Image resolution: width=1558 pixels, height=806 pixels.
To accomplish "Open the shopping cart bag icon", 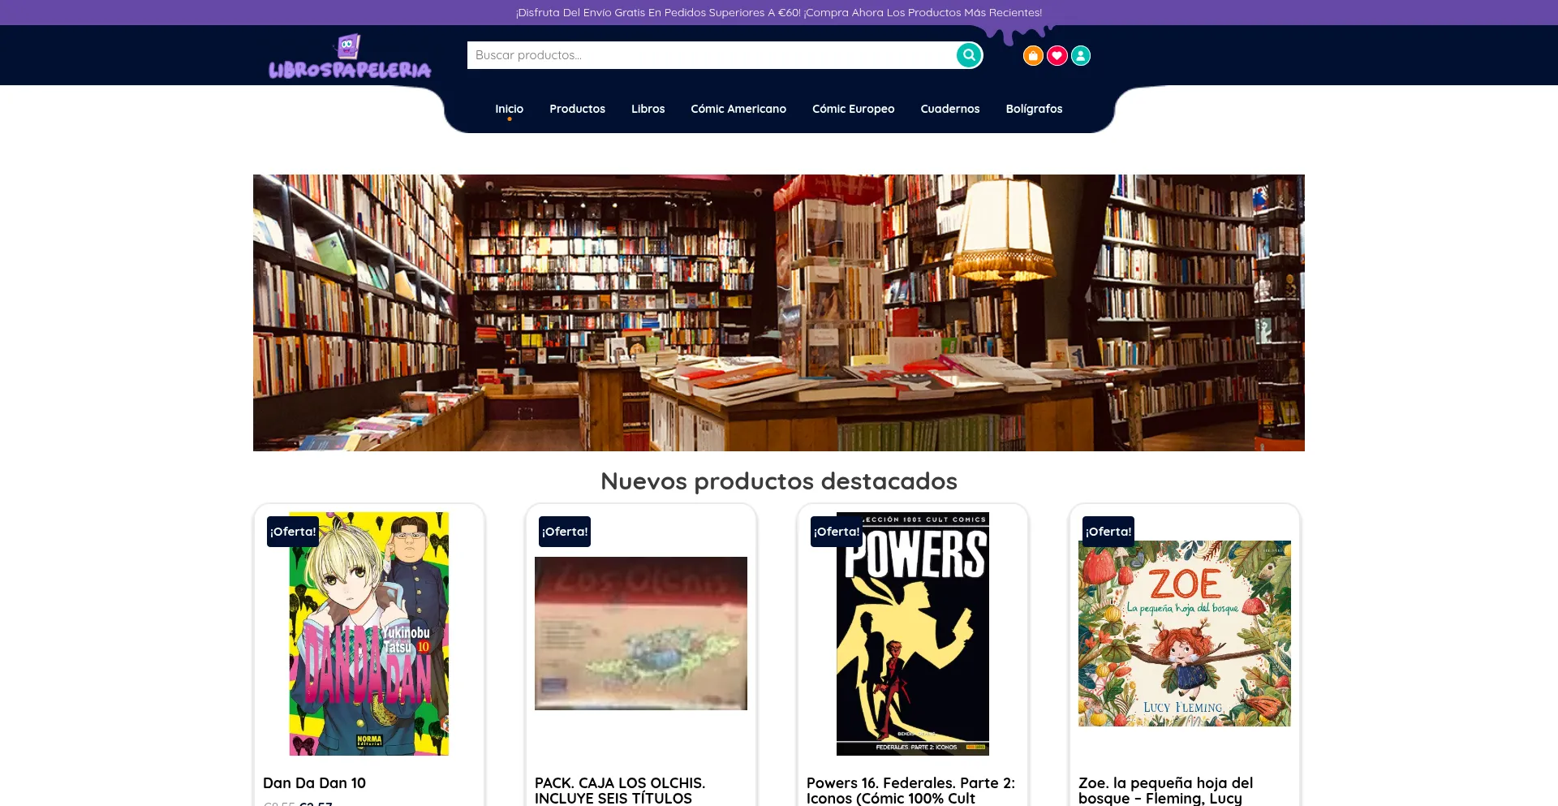I will pos(1032,55).
